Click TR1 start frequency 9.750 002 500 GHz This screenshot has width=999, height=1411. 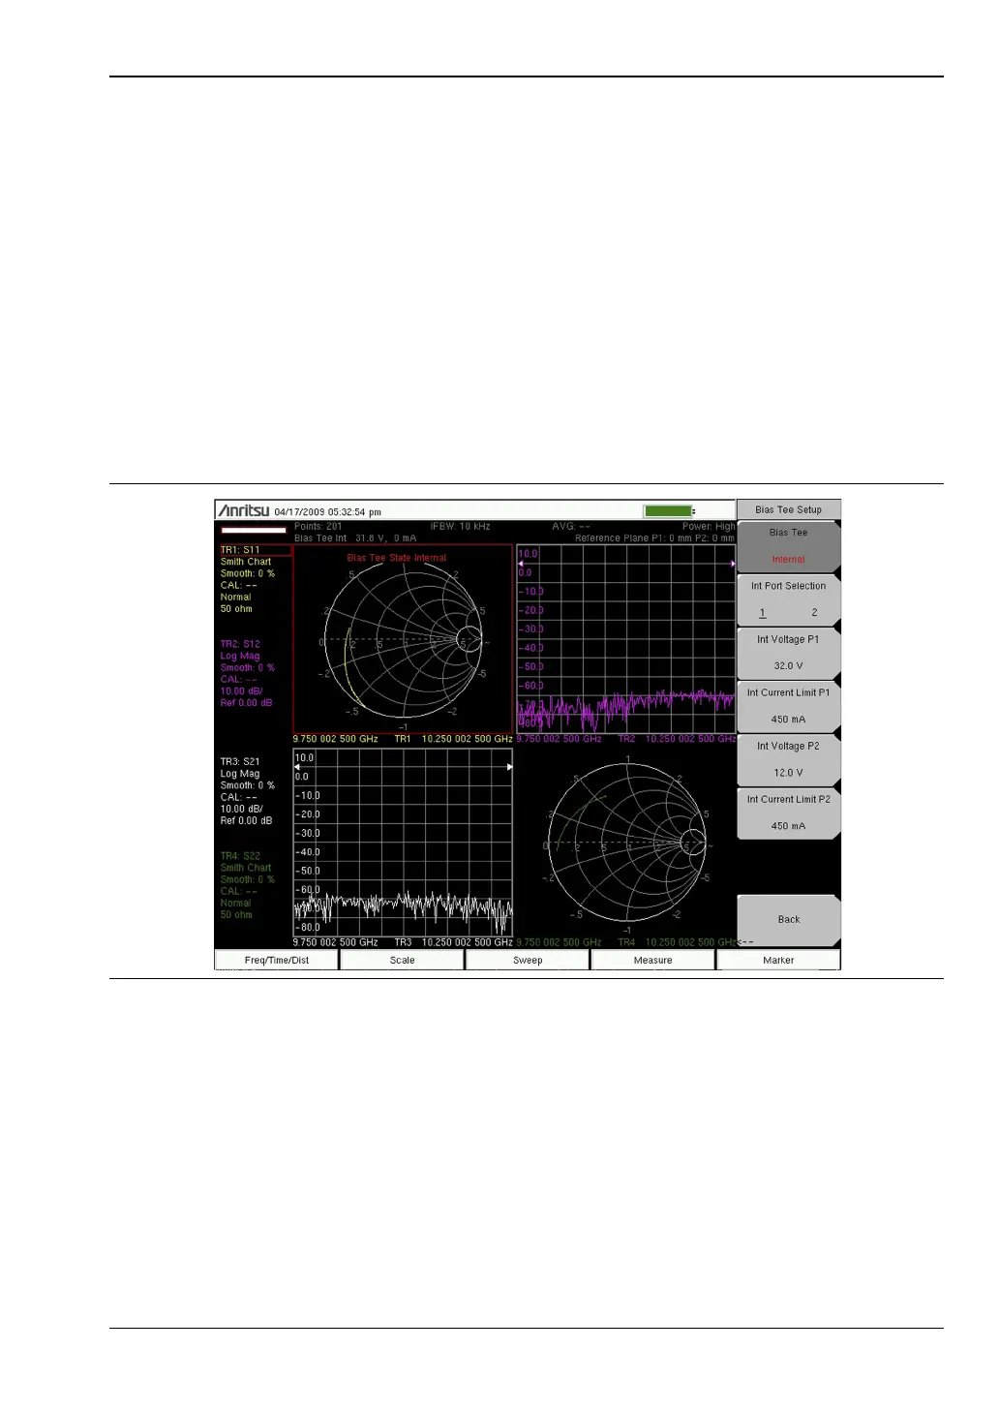coord(335,739)
